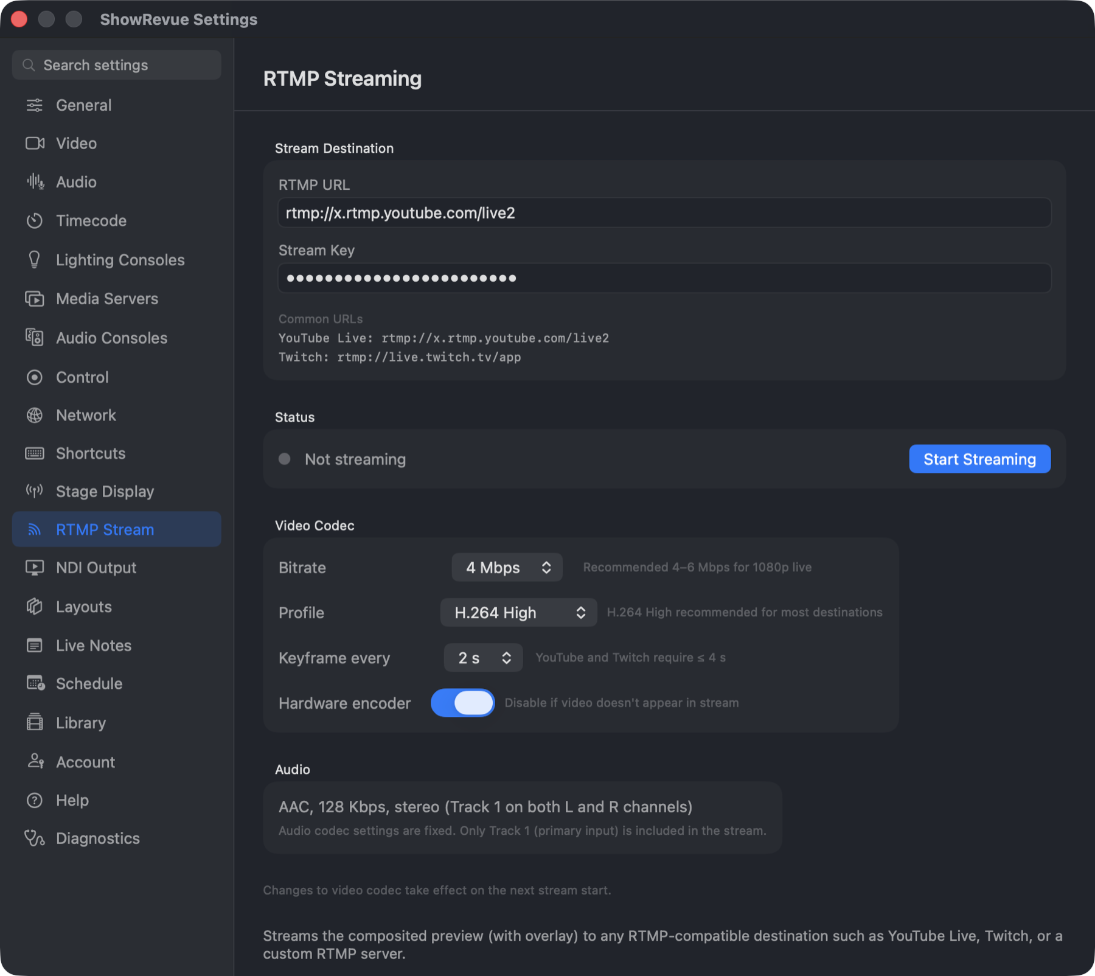Select Stage Display section

(x=116, y=491)
